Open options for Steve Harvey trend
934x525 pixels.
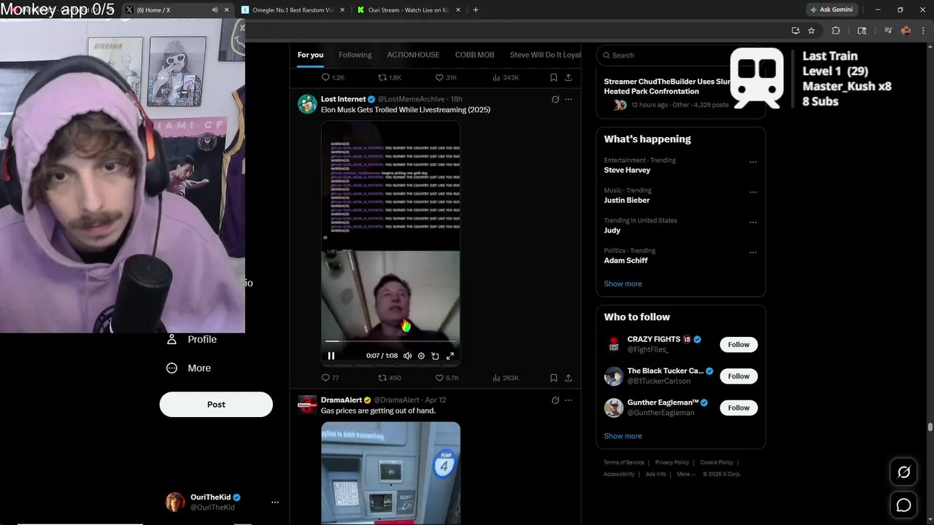pos(753,162)
